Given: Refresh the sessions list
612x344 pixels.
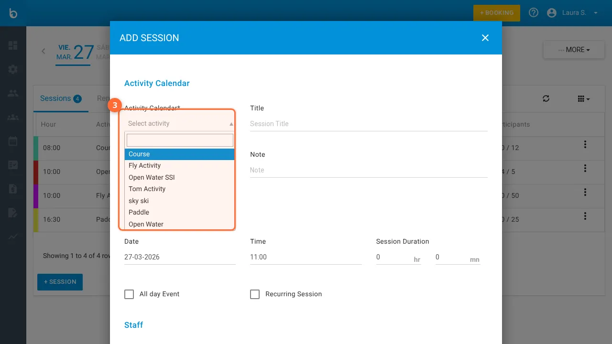Looking at the screenshot, I should coord(546,98).
